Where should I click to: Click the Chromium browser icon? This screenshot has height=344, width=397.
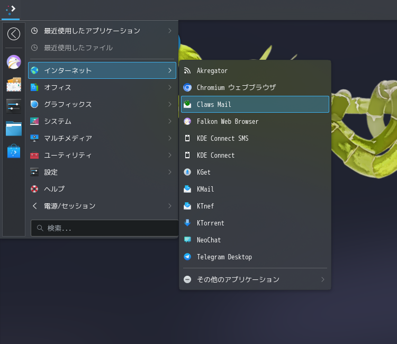(187, 87)
